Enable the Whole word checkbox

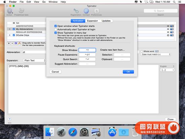click(142, 51)
